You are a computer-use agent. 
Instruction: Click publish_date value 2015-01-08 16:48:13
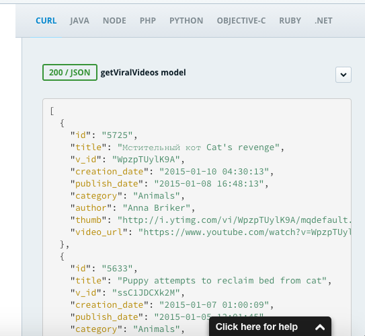pyautogui.click(x=209, y=184)
